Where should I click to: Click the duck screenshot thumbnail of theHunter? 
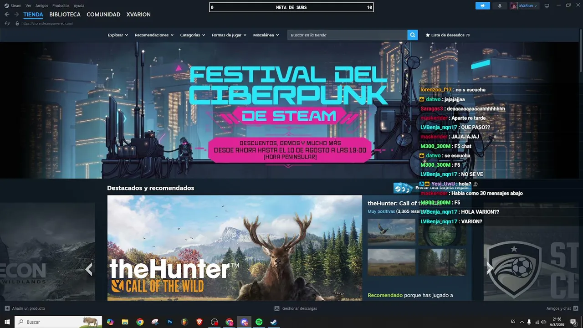click(x=391, y=232)
